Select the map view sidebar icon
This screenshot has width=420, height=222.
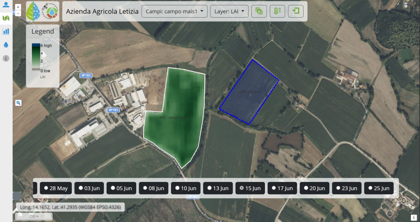(6, 18)
